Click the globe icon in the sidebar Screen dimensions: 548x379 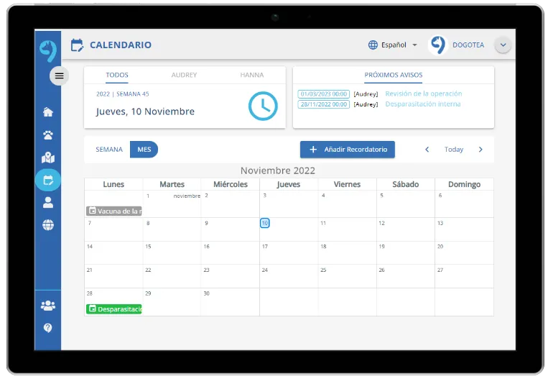point(48,224)
